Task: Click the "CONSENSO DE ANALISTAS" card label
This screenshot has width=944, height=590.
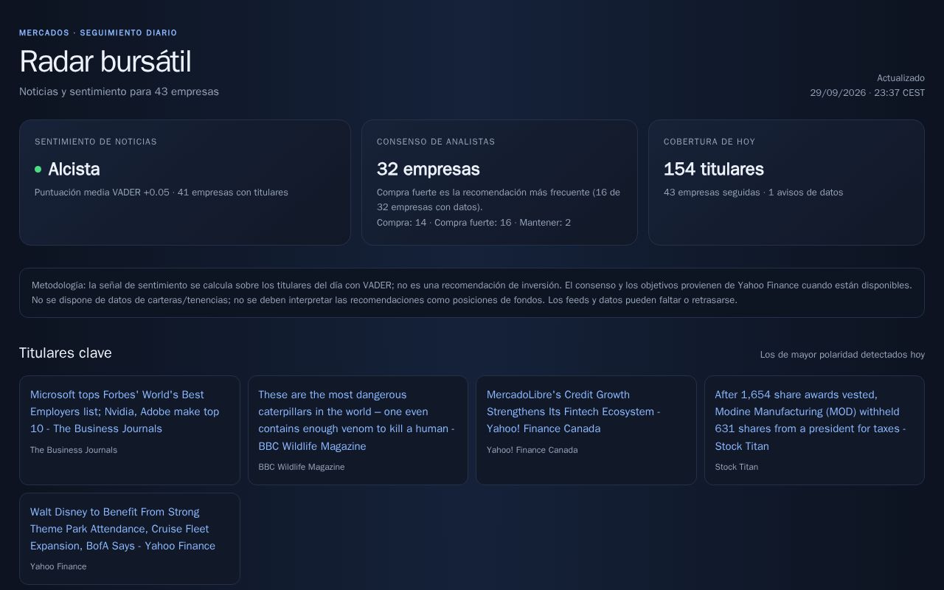Action: [436, 142]
